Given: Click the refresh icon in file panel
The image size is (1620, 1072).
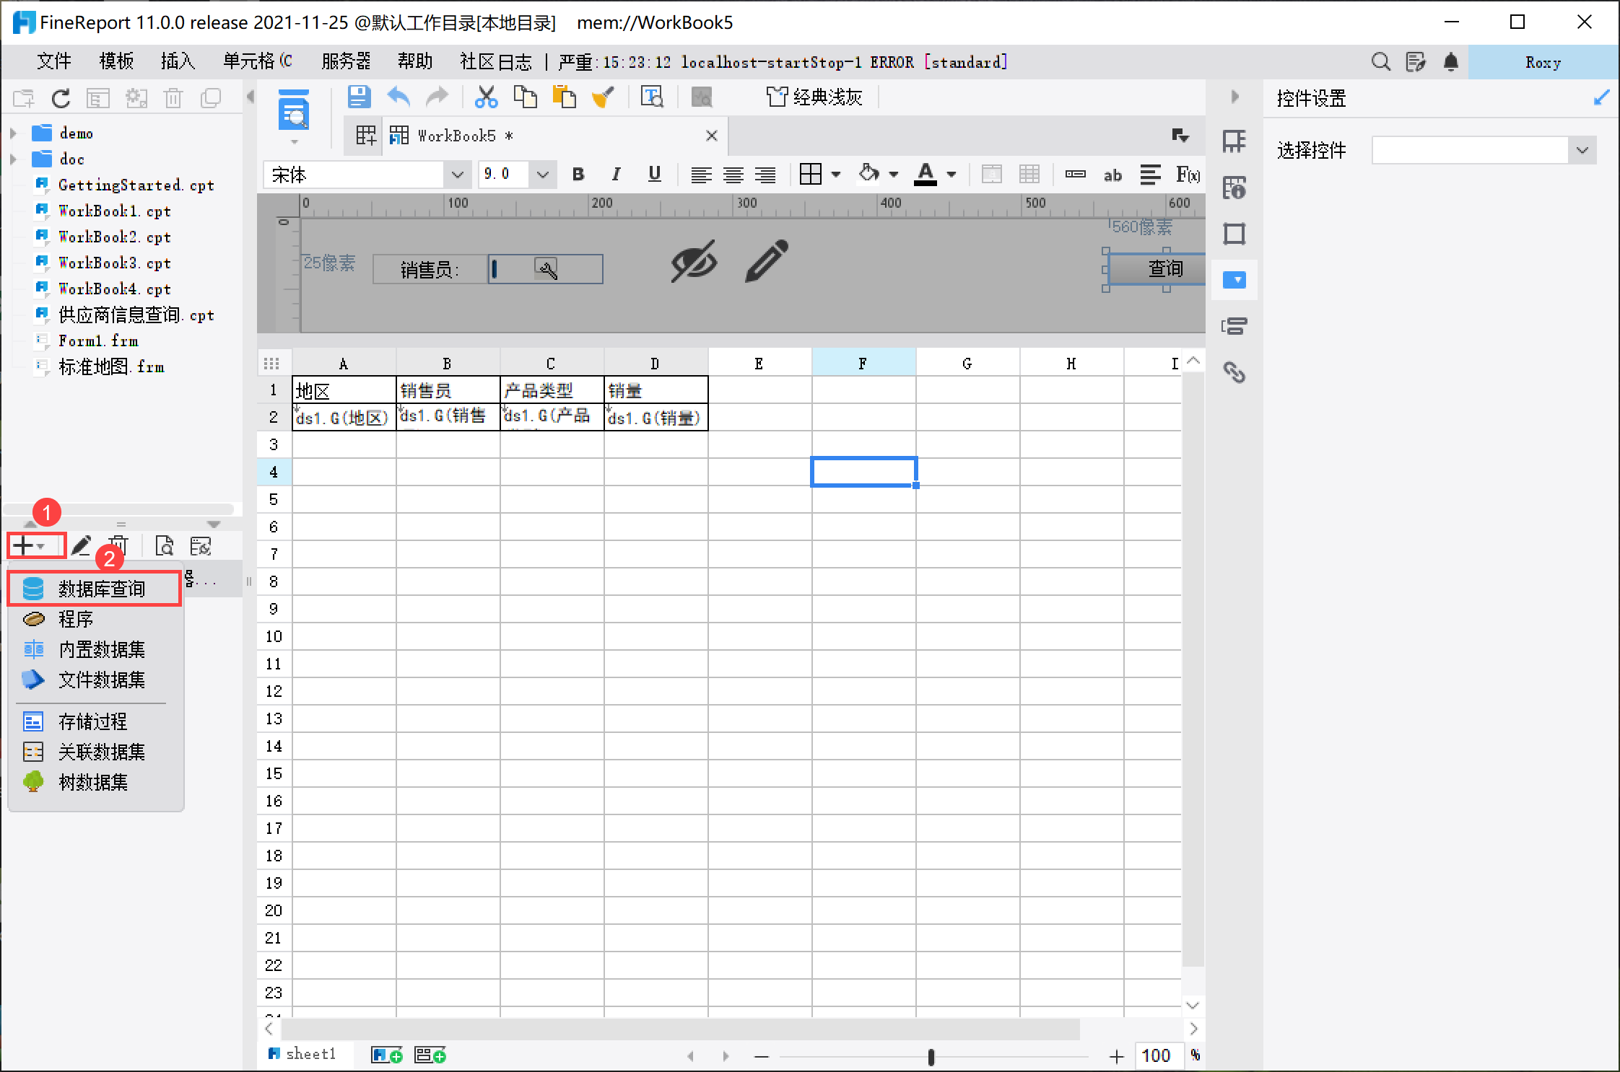Looking at the screenshot, I should coord(61,98).
